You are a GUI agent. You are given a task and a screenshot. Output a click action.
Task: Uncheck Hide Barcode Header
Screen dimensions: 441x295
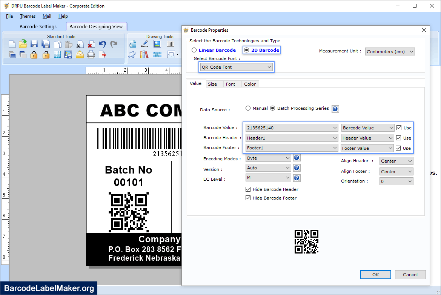[248, 189]
